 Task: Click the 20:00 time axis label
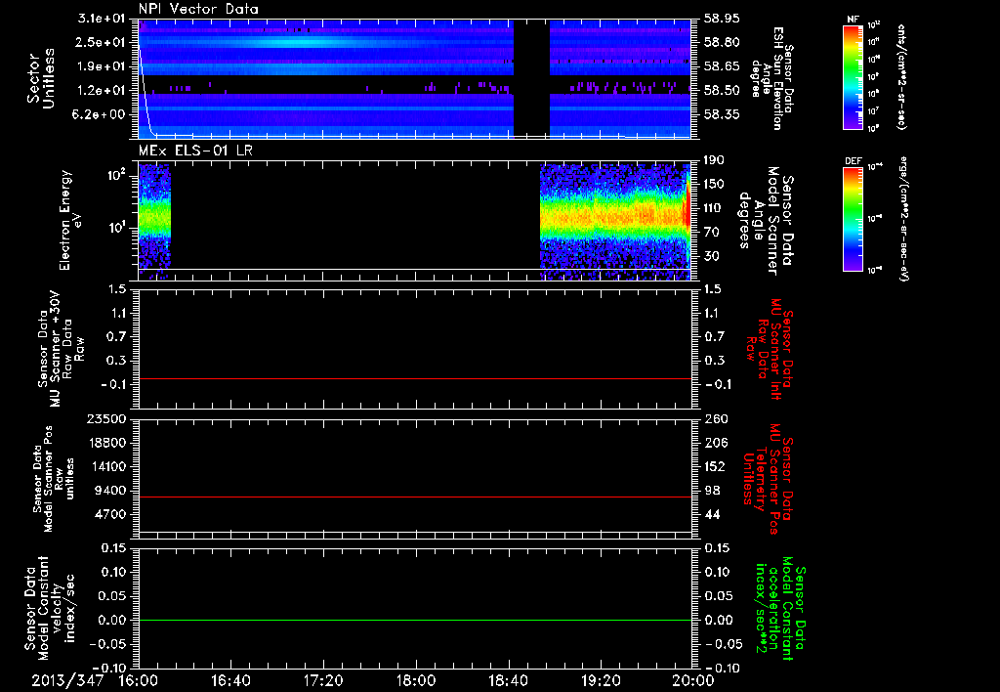point(693,680)
